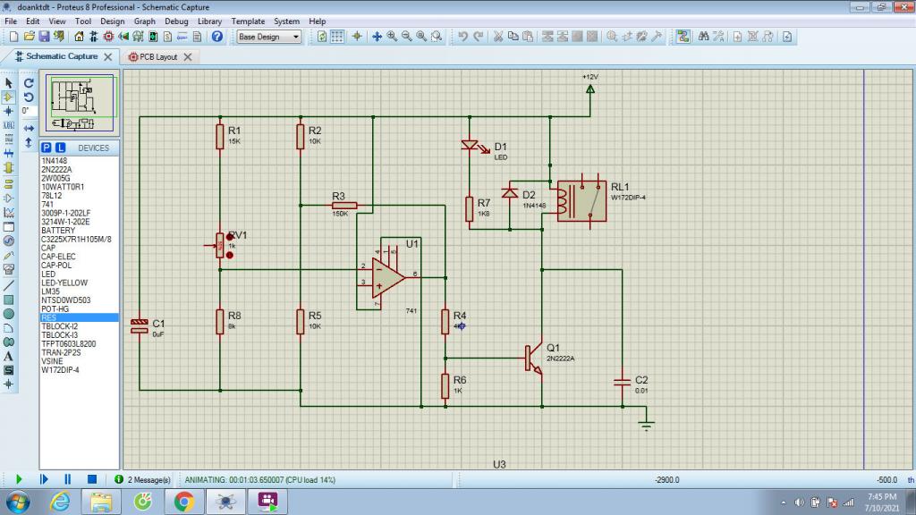Screen dimensions: 916x515
Task: Open library manager with L button
Action: [61, 148]
